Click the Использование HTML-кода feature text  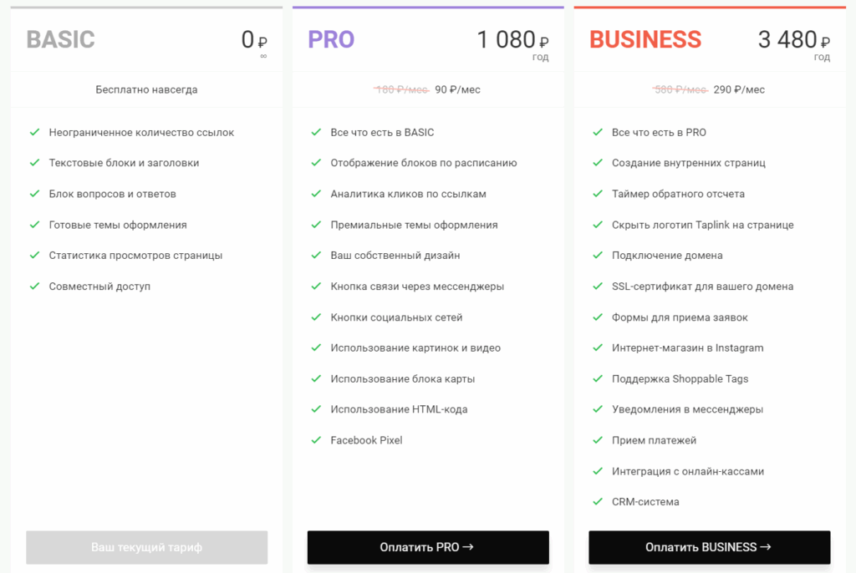point(399,409)
